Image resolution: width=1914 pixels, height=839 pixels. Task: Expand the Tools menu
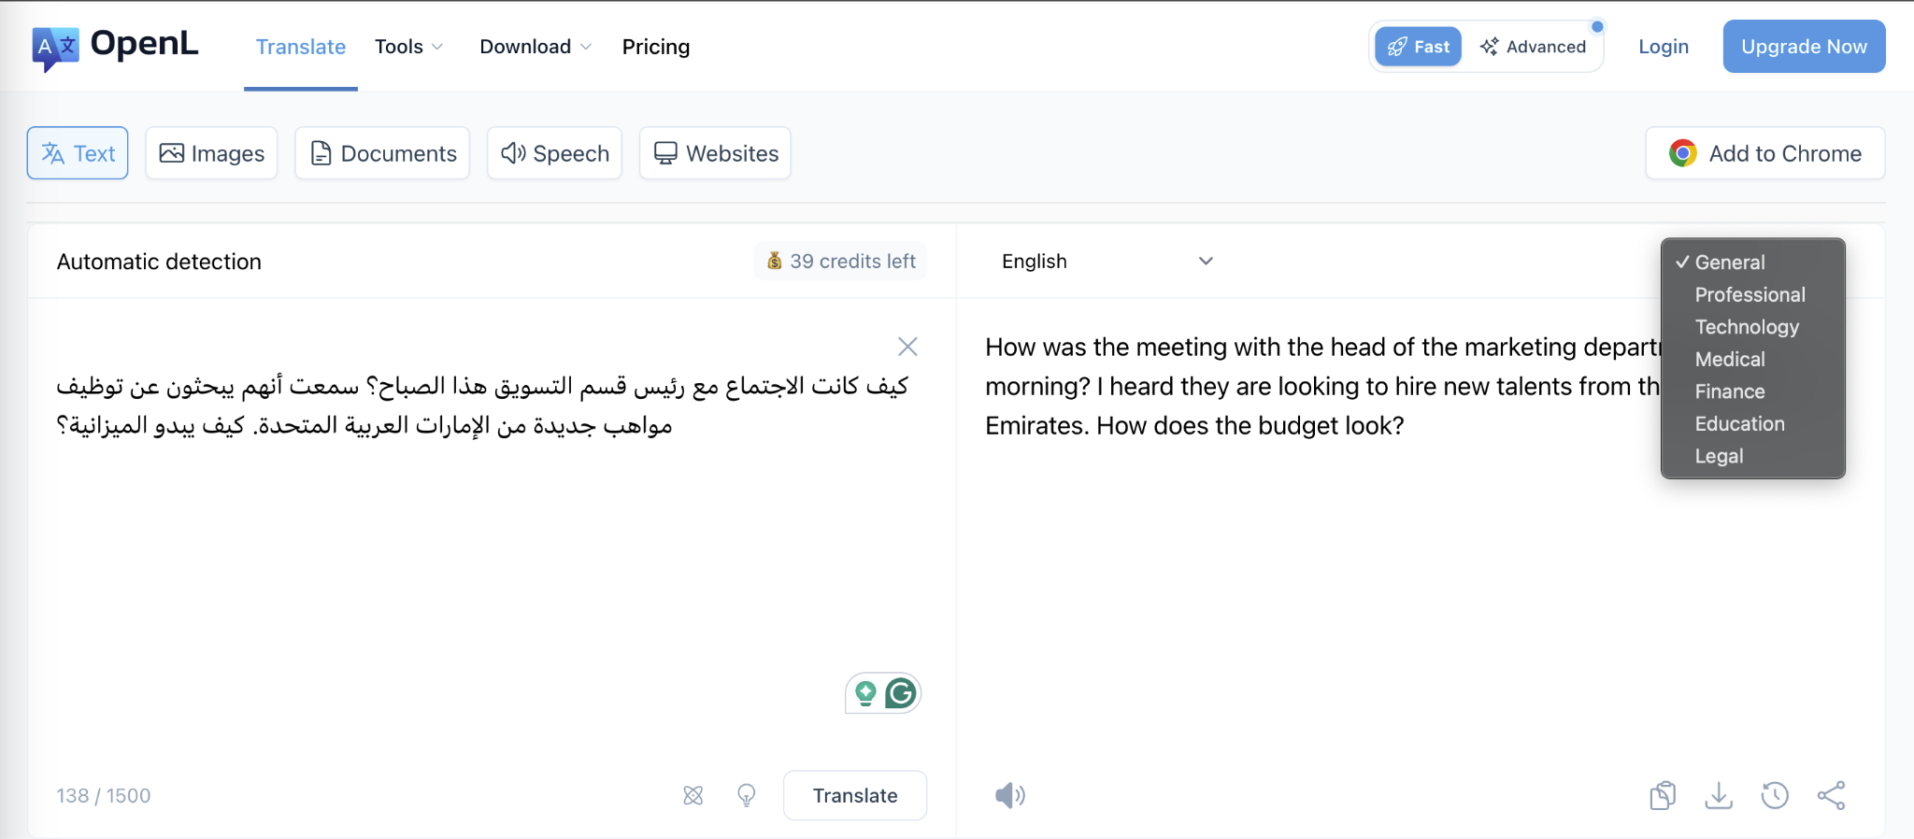(x=408, y=46)
